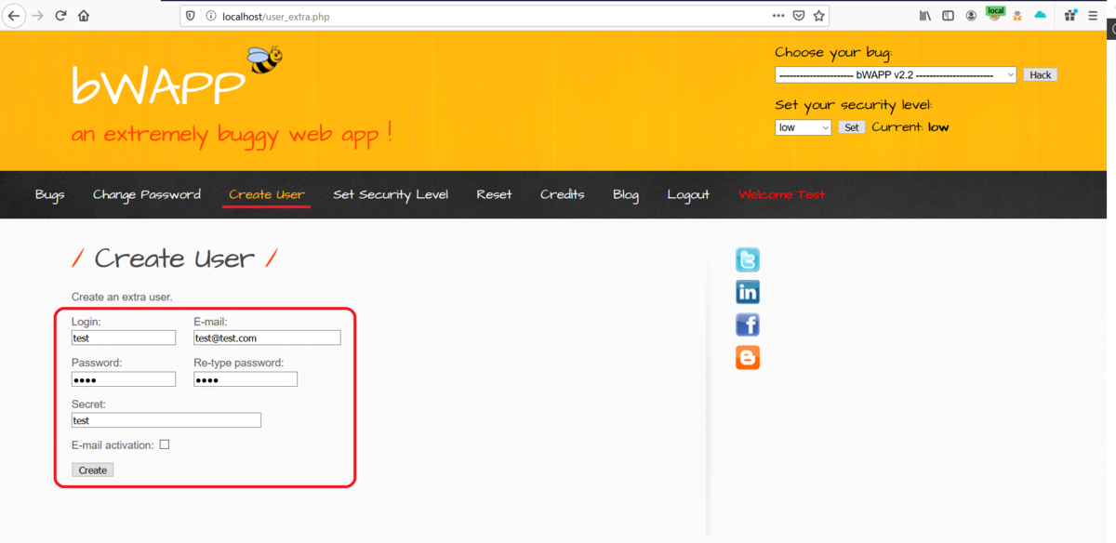Image resolution: width=1116 pixels, height=543 pixels.
Task: Open the Firefox account icon
Action: pyautogui.click(x=972, y=16)
